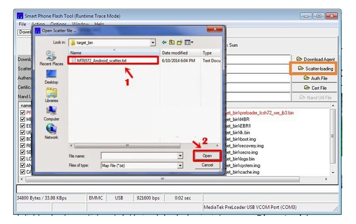The height and width of the screenshot is (224, 356).
Task: Click 921600 bps status bar cell
Action: tap(148, 198)
